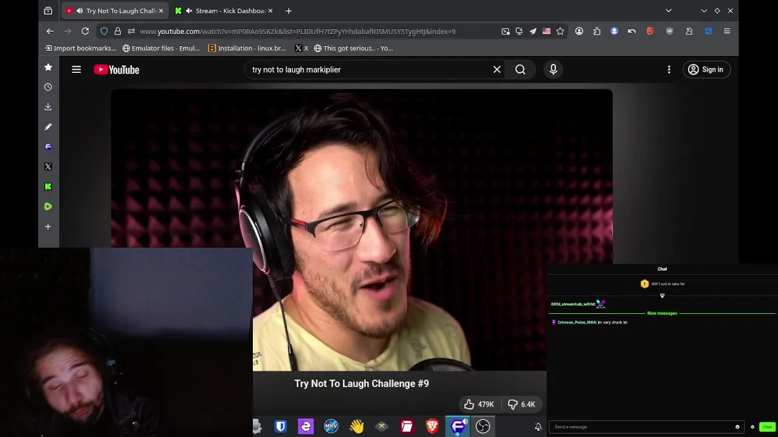778x437 pixels.
Task: Select the YouTube URL in address bar
Action: [297, 31]
